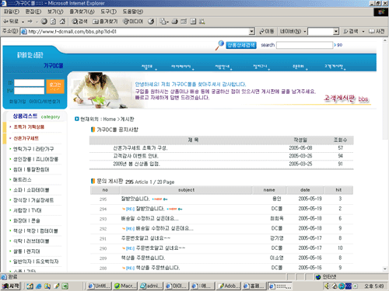389x291 pixels.
Task: Open the 검색 search toolbar button
Action: click(x=79, y=22)
